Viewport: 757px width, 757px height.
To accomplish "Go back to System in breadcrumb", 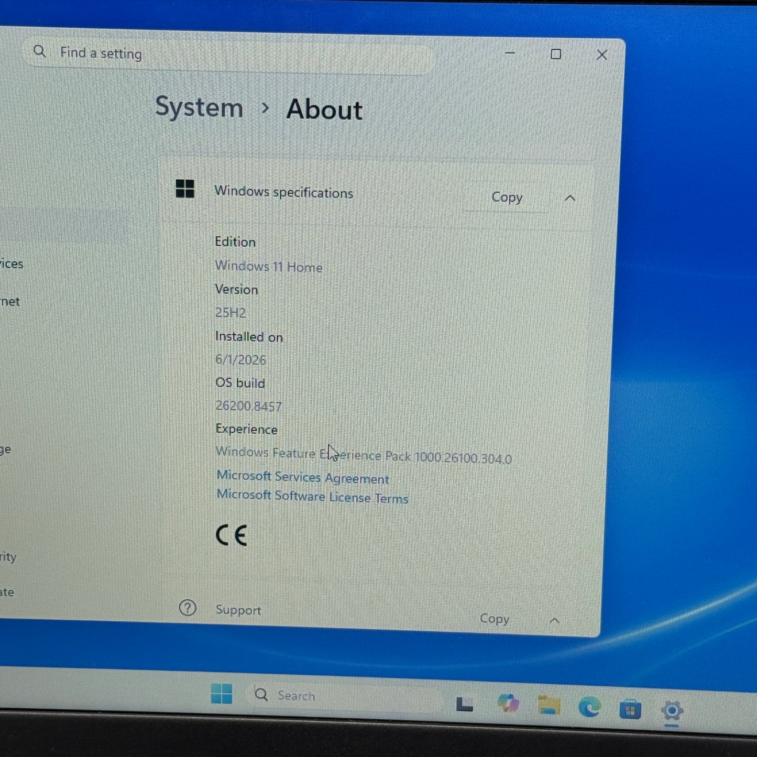I will coord(199,107).
